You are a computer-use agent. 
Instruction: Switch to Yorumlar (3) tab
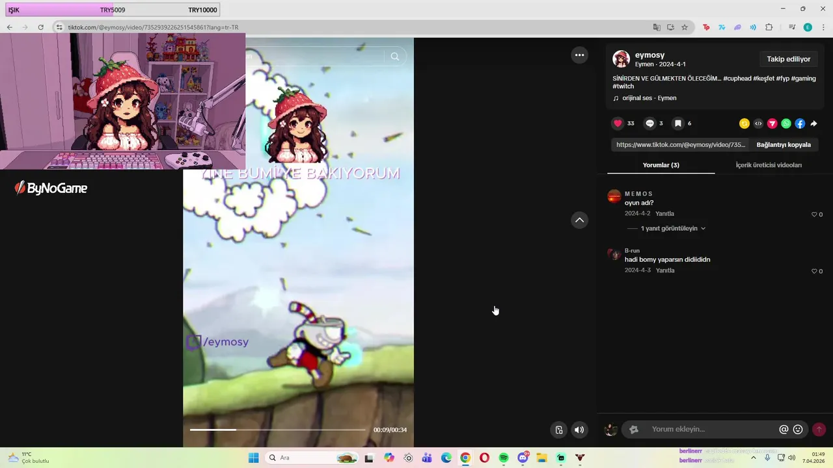coord(661,165)
